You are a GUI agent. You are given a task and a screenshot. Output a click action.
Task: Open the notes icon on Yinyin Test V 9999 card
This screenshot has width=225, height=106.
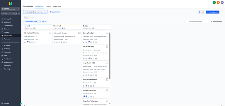tap(91, 75)
